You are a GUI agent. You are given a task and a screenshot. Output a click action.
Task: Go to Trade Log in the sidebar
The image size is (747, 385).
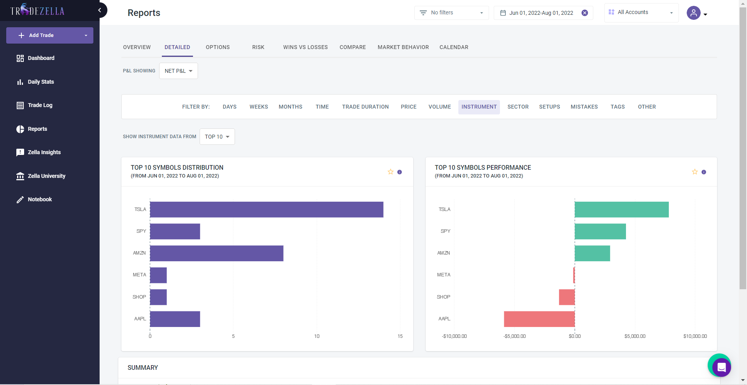pyautogui.click(x=40, y=105)
